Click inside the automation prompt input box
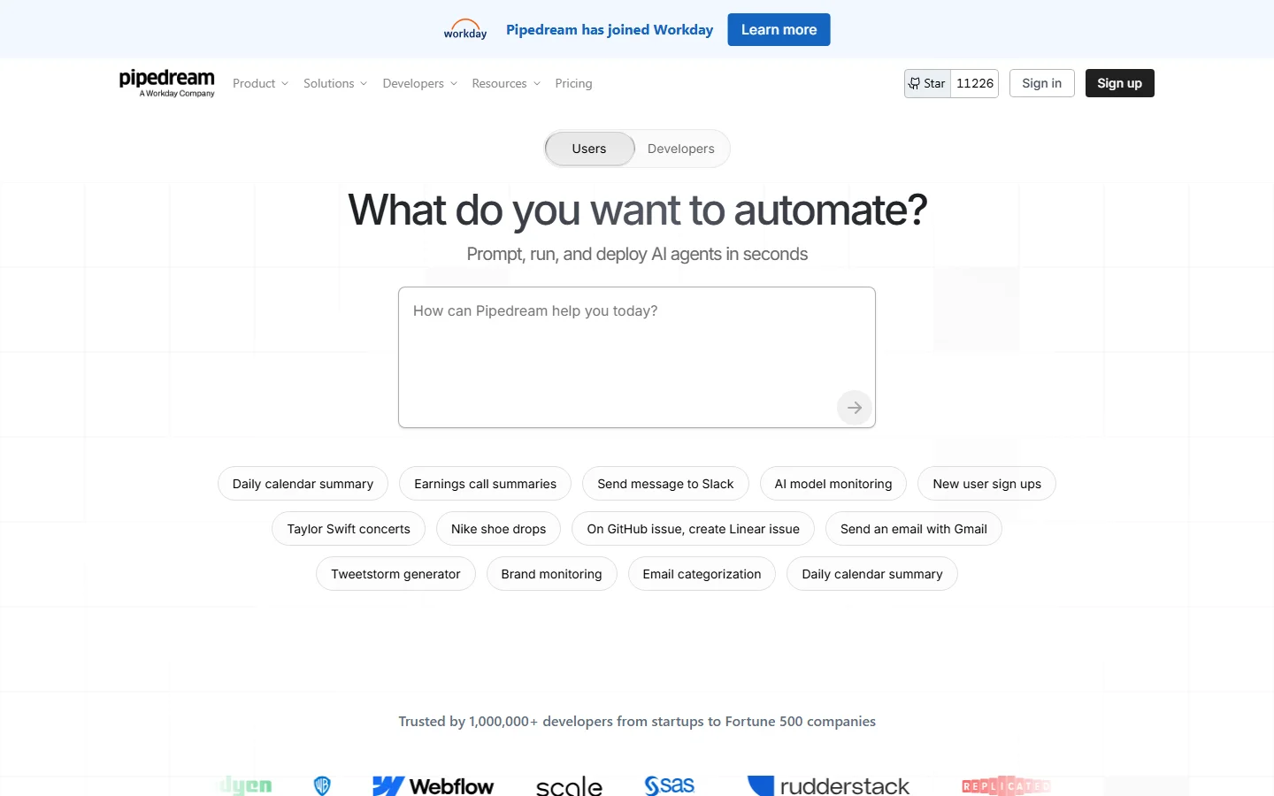This screenshot has width=1274, height=796. pos(636,354)
